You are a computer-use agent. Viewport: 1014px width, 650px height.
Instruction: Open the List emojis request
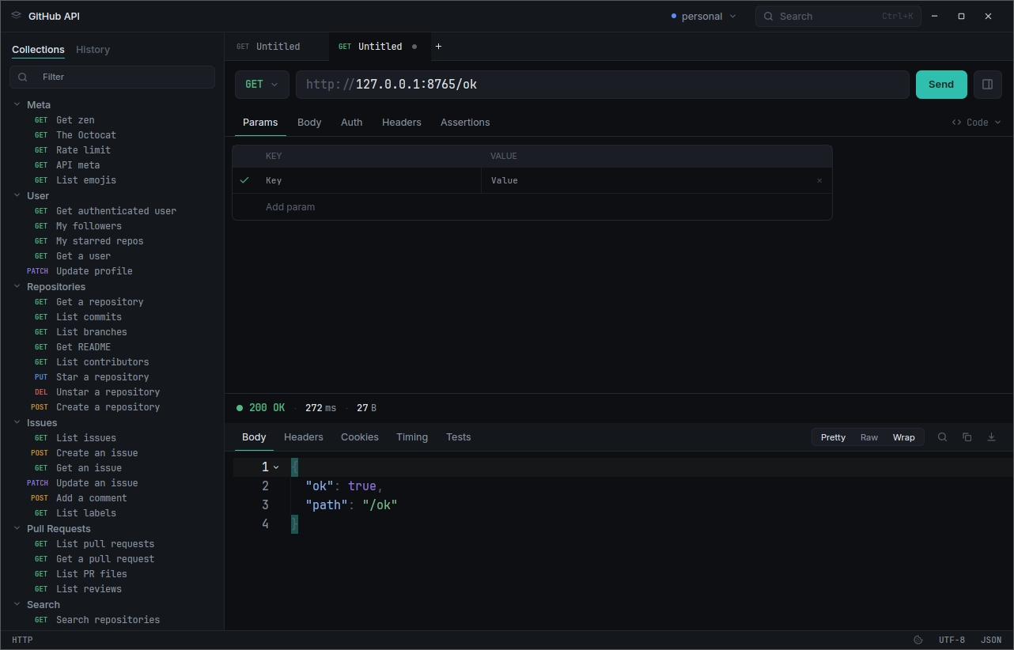[x=86, y=180]
